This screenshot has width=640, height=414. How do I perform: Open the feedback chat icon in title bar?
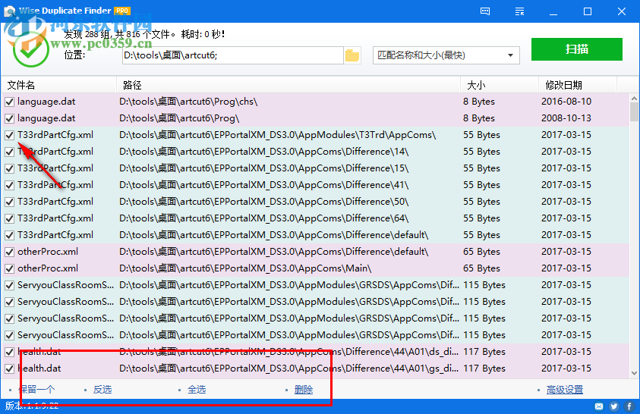click(485, 11)
